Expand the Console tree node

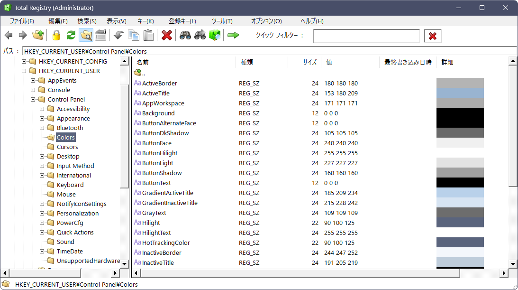click(x=33, y=90)
